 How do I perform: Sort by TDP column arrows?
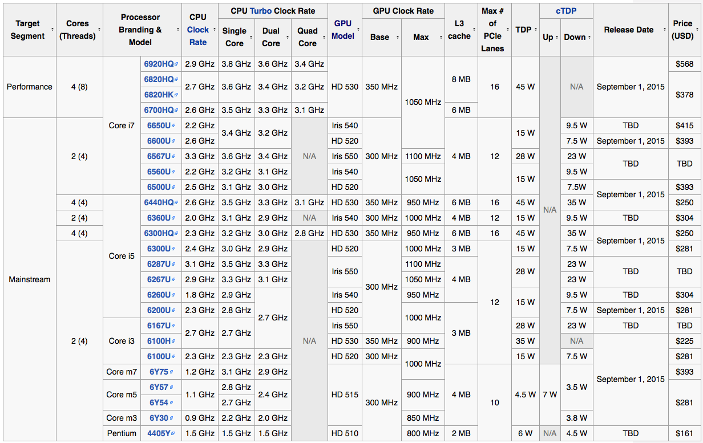click(x=536, y=30)
